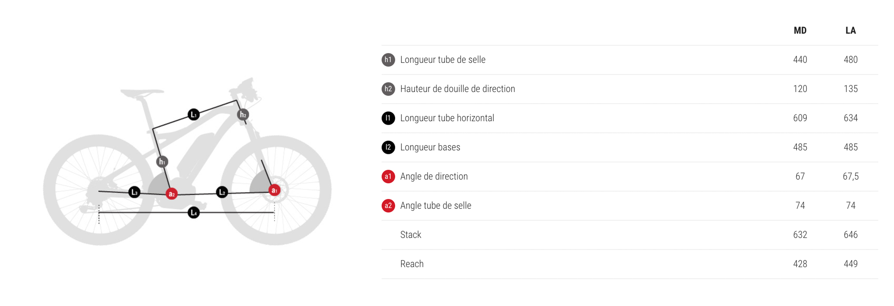The image size is (894, 306).
Task: Click the L1 marker on the bike diagram
Action: pos(193,115)
